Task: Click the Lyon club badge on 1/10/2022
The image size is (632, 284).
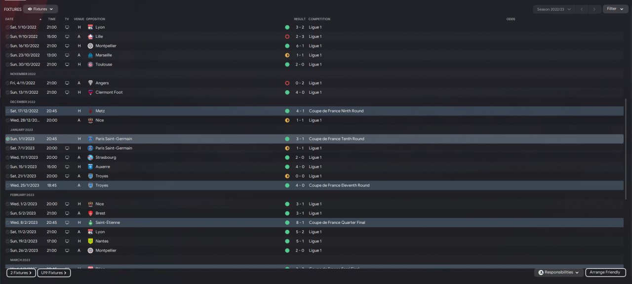Action: point(90,27)
